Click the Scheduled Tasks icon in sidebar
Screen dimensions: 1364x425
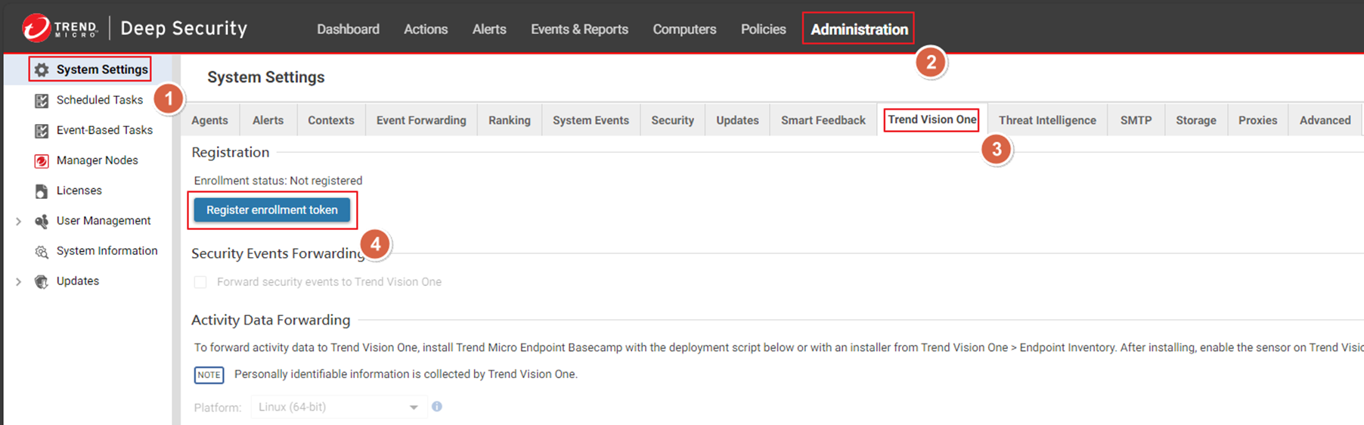pos(42,101)
